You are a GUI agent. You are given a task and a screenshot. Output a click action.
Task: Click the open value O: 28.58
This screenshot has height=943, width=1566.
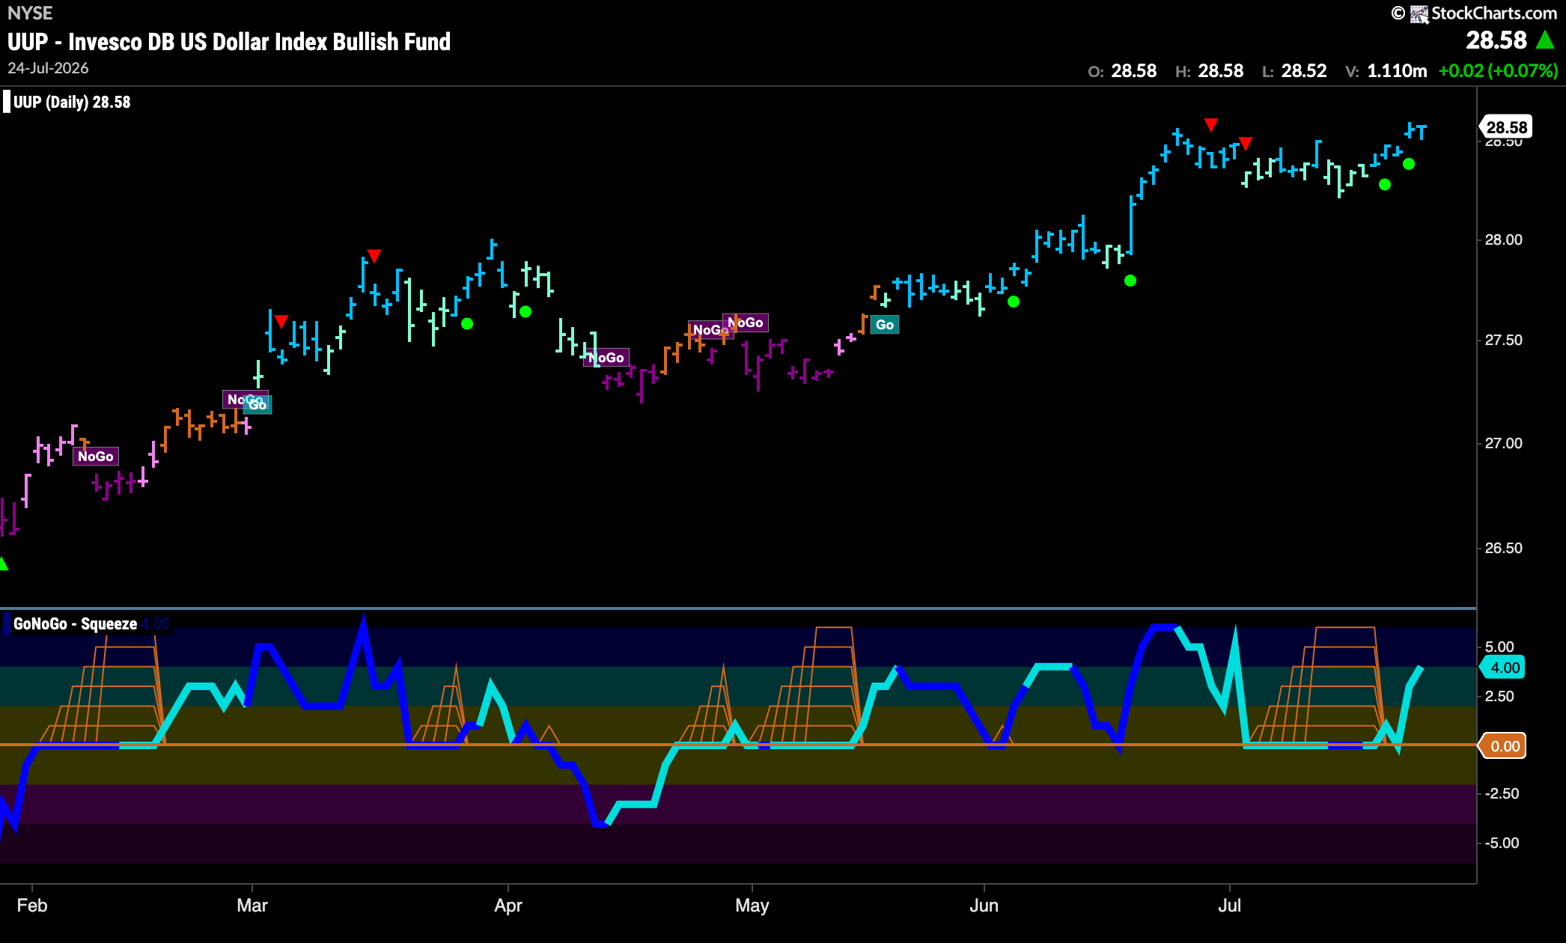pos(1122,71)
